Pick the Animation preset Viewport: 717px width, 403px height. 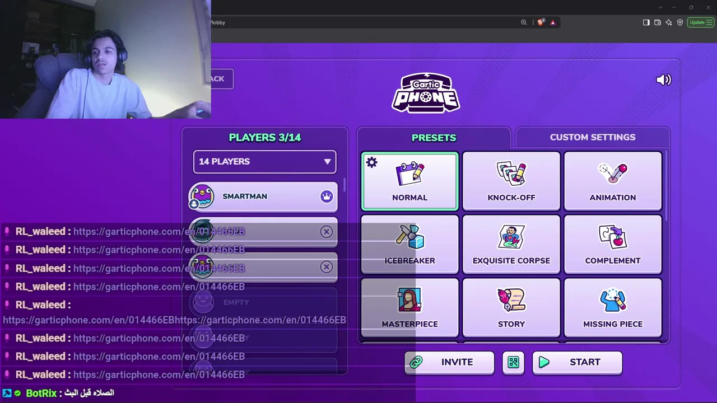[x=613, y=181]
